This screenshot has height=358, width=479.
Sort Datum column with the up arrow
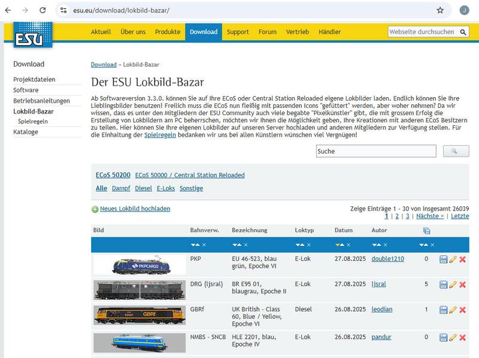click(342, 245)
